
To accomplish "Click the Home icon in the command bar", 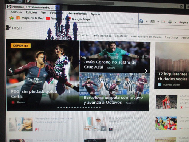I will point(141,21).
